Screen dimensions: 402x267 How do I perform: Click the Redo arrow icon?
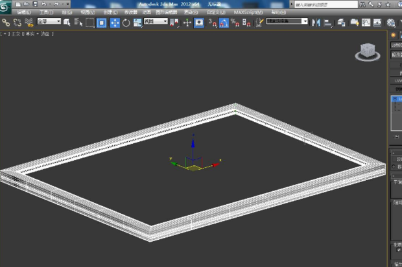pyautogui.click(x=56, y=4)
